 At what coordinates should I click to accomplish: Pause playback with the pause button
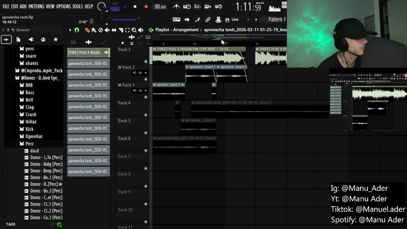click(x=125, y=7)
